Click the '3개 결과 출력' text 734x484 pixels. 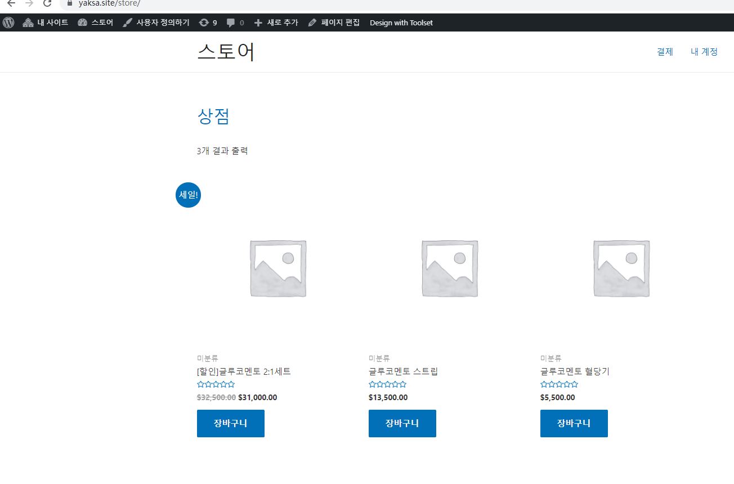(x=222, y=151)
